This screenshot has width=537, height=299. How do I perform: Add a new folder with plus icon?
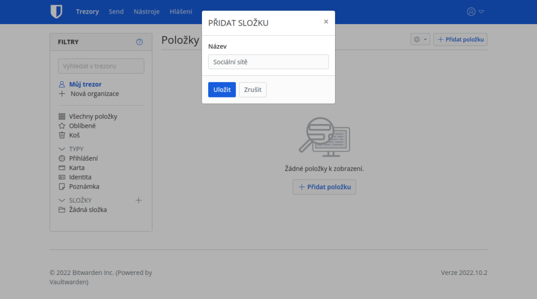point(138,200)
